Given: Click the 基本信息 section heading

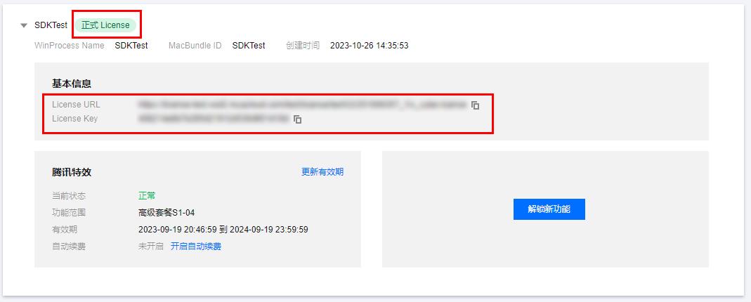Looking at the screenshot, I should [72, 84].
